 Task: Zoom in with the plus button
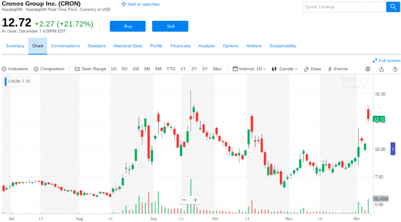click(195, 200)
